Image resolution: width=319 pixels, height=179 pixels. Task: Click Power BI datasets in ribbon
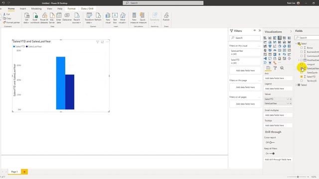(x=44, y=18)
